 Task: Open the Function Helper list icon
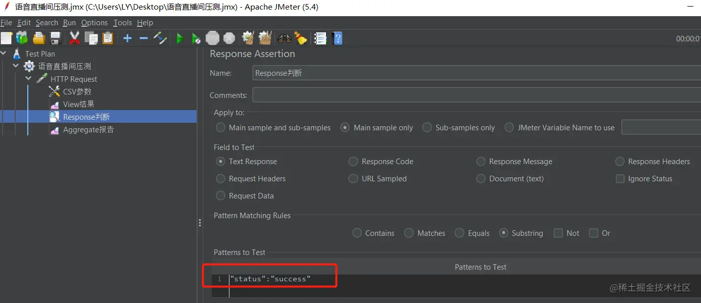[320, 38]
